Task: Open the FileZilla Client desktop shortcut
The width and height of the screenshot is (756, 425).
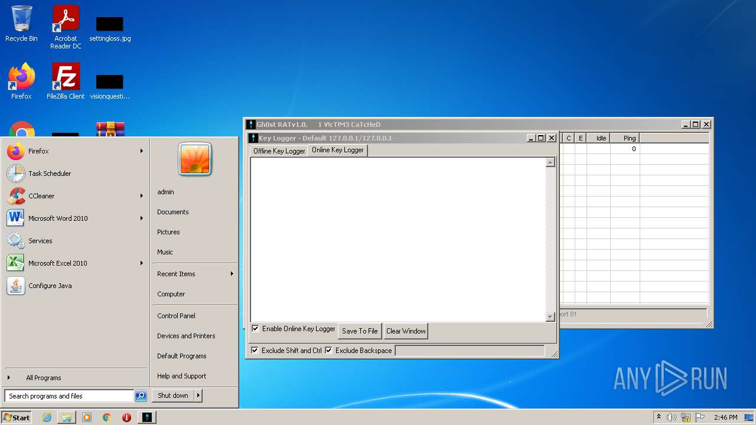Action: click(66, 81)
